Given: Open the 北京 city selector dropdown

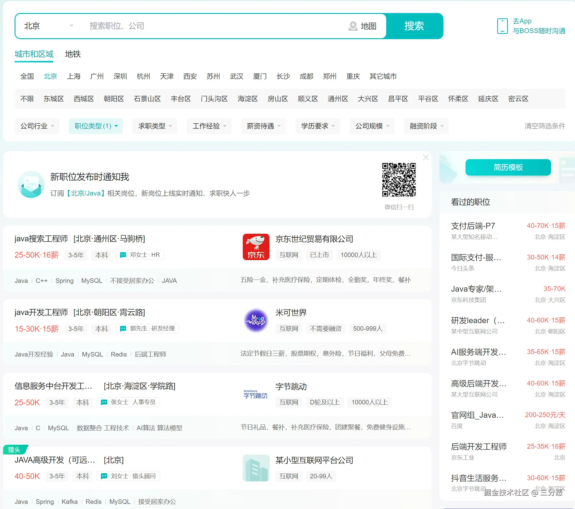Looking at the screenshot, I should pos(48,26).
